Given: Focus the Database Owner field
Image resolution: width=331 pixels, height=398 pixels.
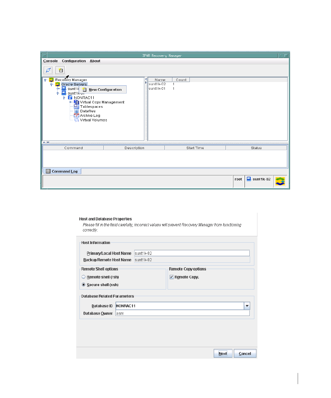Looking at the screenshot, I should tap(183, 314).
